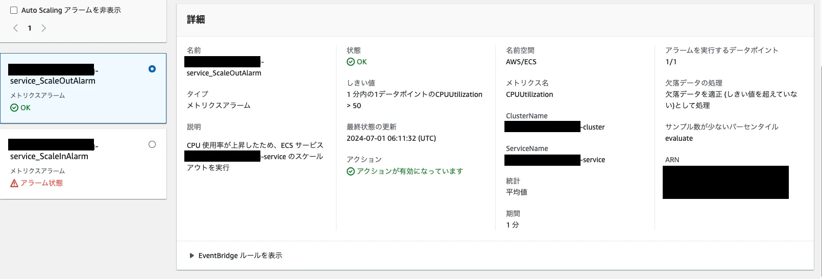The height and width of the screenshot is (279, 822).
Task: Select the service_ScaleOutAlarm radio button
Action: point(152,69)
